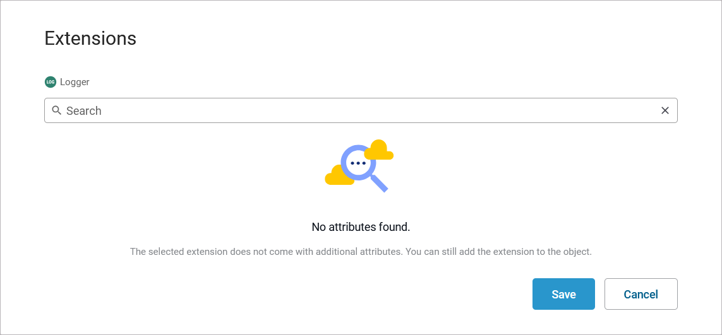722x335 pixels.
Task: Click the sentence starting "The selected extension"
Action: 266,252
